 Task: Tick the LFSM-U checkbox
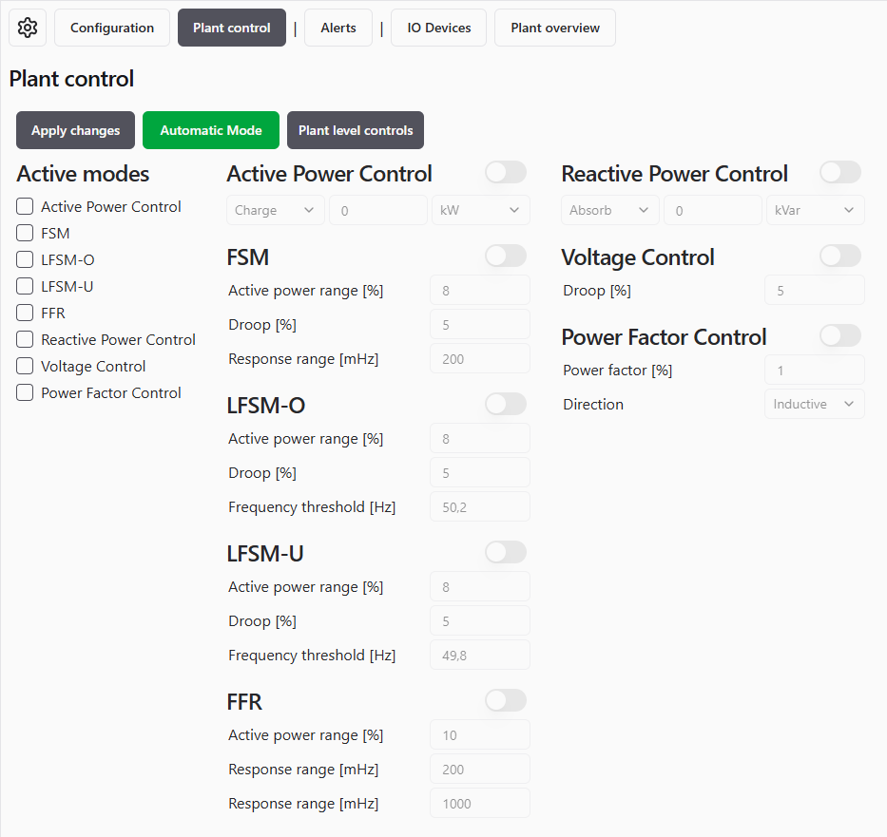coord(25,286)
